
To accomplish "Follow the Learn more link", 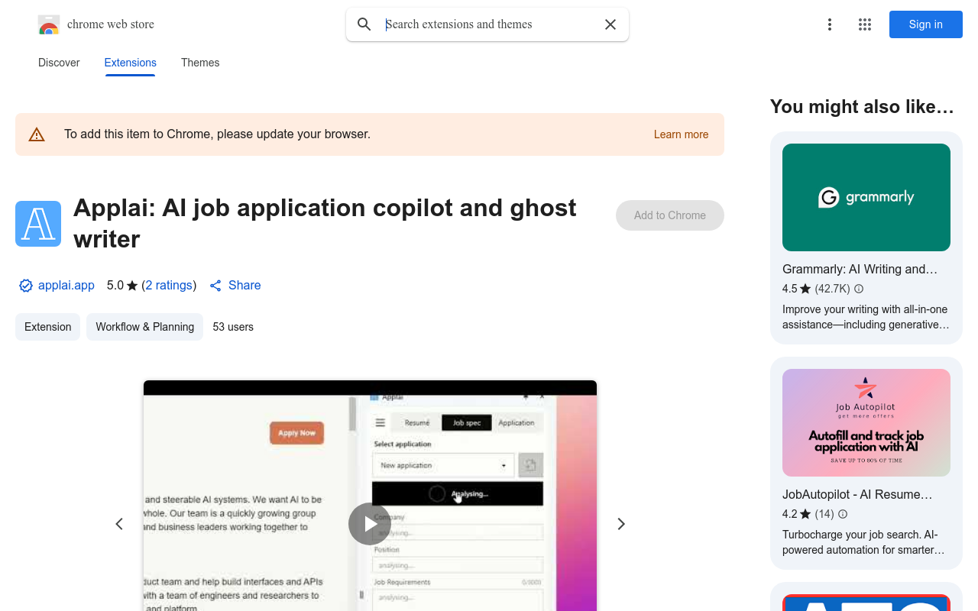I will pos(681,134).
